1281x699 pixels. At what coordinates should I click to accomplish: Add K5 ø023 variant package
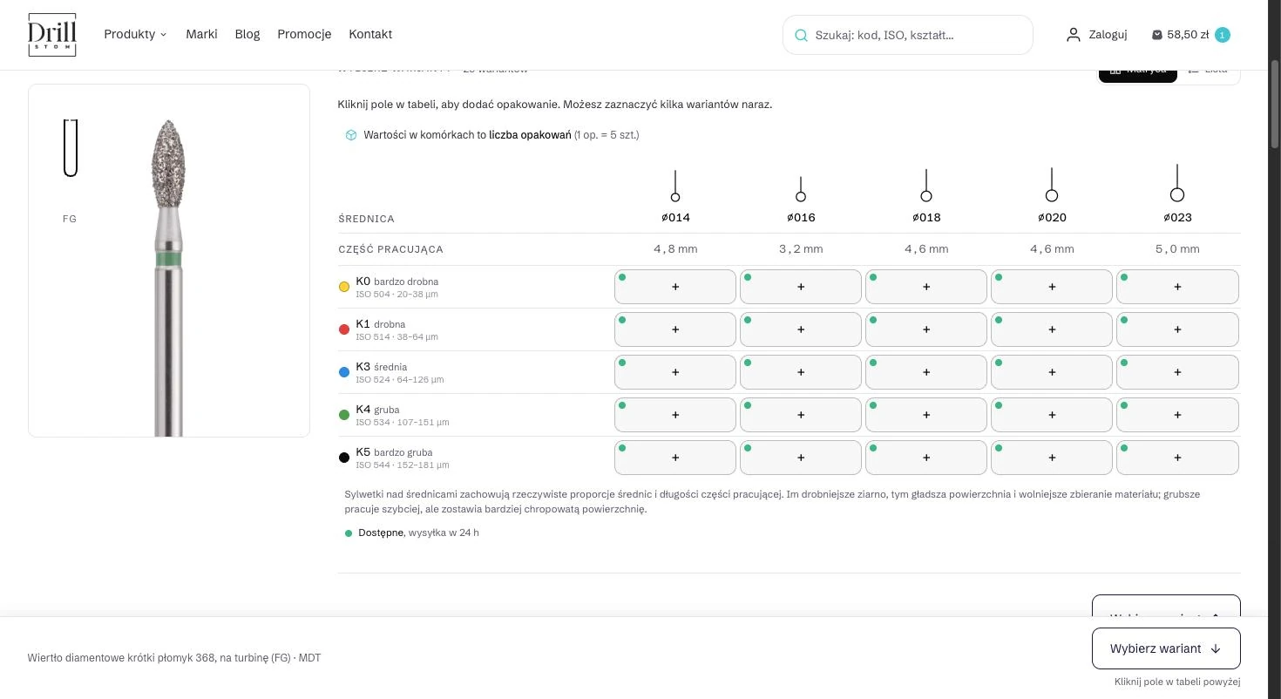[1177, 458]
